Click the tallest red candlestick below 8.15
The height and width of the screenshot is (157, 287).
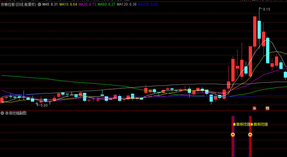pos(255,31)
